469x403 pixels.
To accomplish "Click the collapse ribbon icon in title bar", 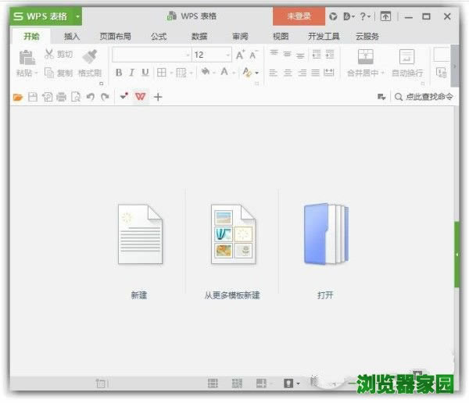I will tap(385, 16).
